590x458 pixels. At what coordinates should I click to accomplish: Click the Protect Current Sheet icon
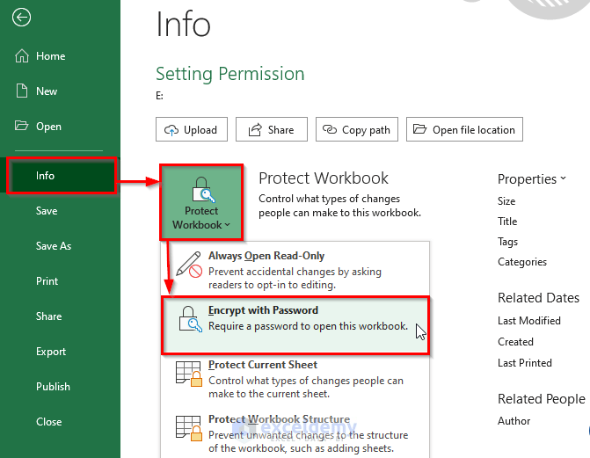click(189, 373)
